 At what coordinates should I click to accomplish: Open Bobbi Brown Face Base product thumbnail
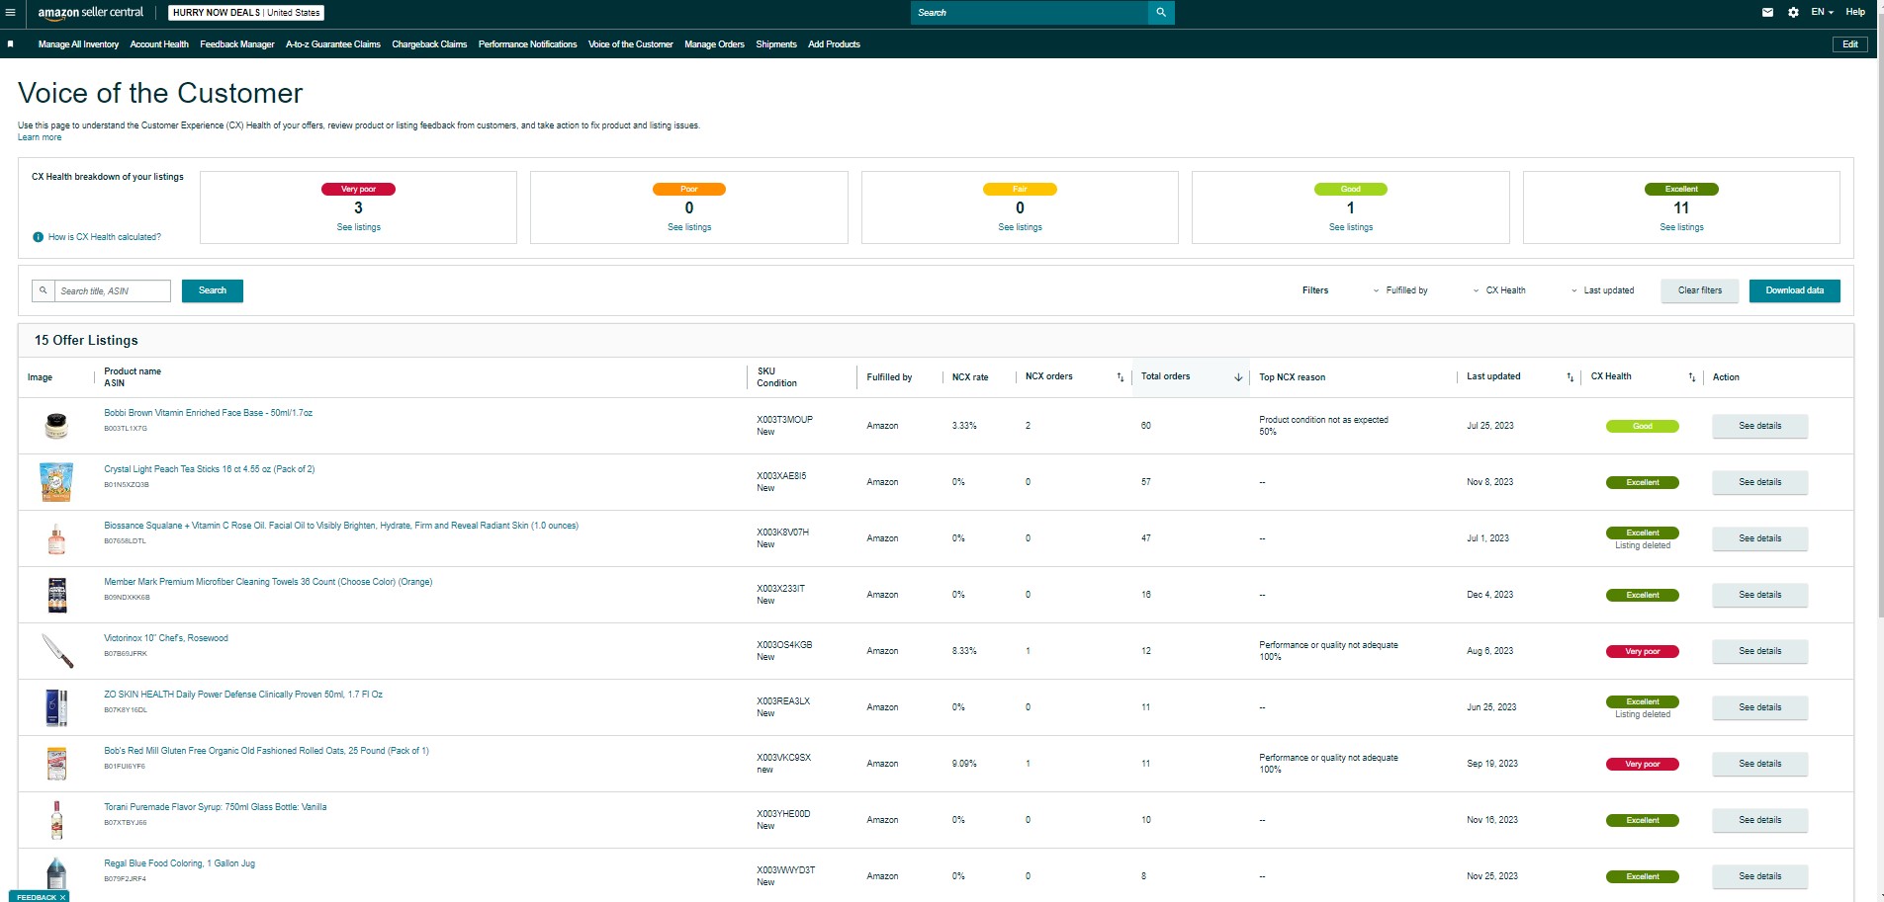click(56, 426)
